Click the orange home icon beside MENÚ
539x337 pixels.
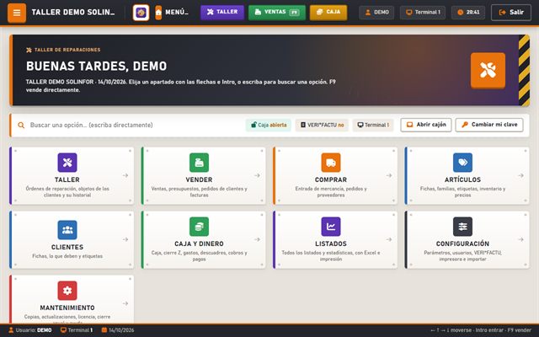(x=158, y=13)
